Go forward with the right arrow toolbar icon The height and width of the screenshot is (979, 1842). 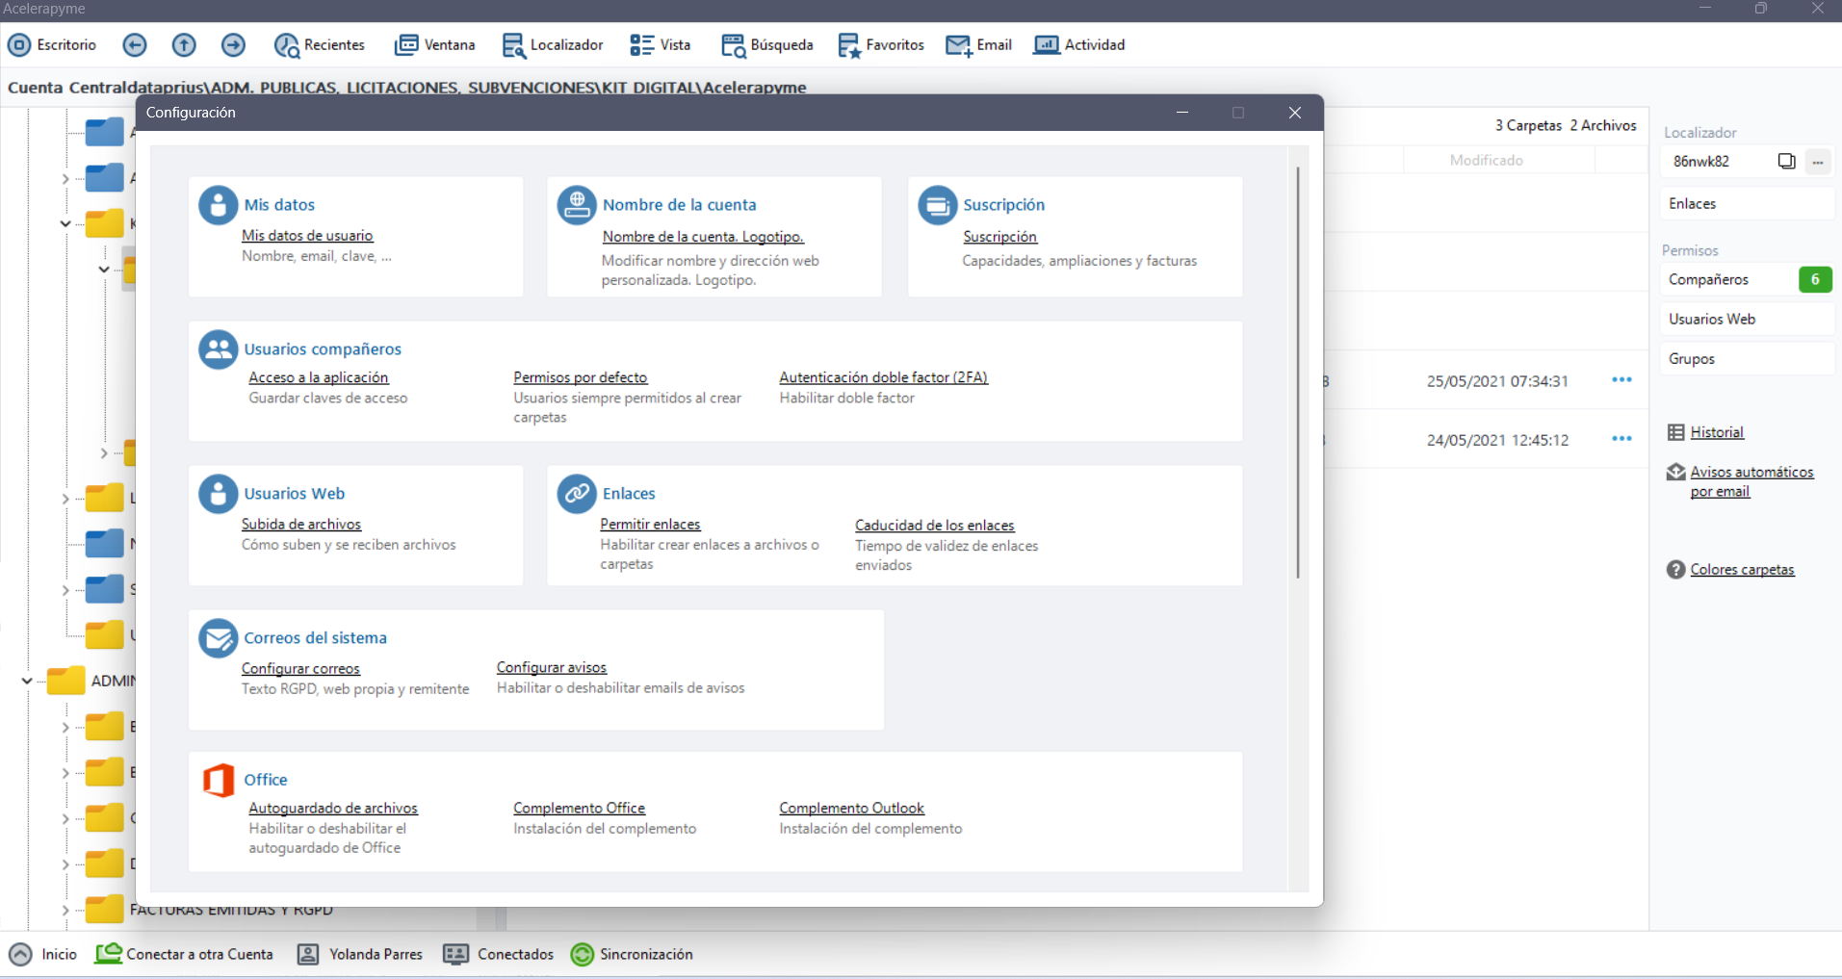[233, 45]
